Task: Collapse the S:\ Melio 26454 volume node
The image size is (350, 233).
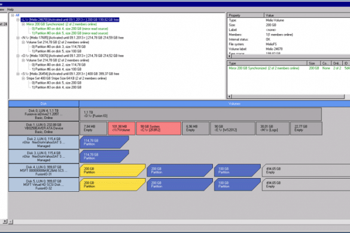Action: pos(18,74)
